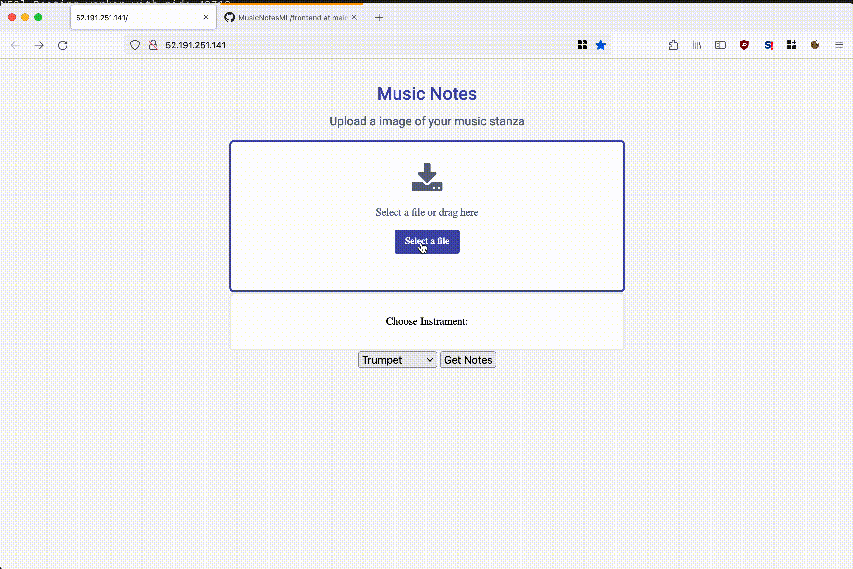Open the hamburger application menu
Viewport: 853px width, 569px height.
pos(839,45)
